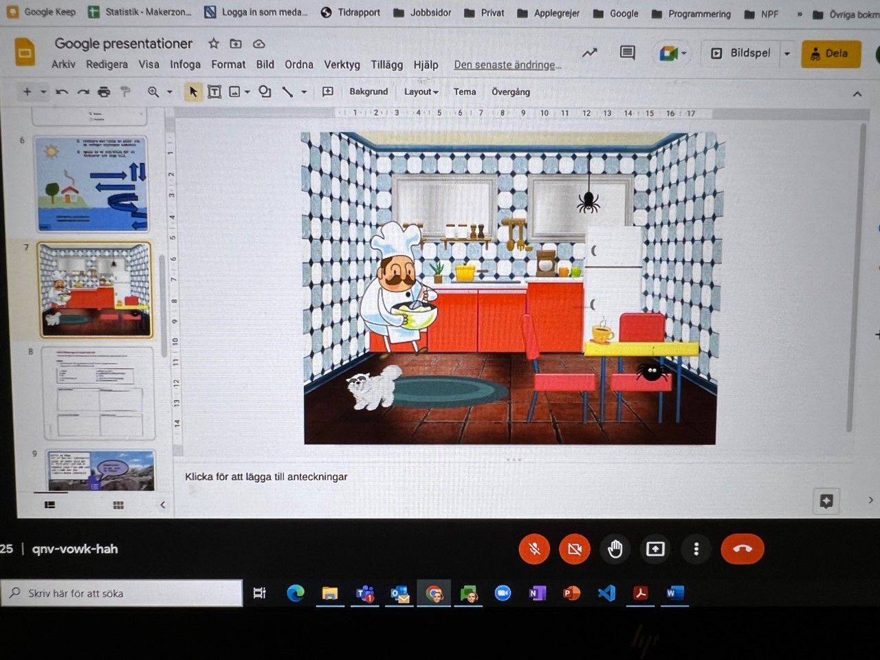Show more bookmarks with double chevron
Image resolution: width=880 pixels, height=660 pixels.
pyautogui.click(x=799, y=14)
